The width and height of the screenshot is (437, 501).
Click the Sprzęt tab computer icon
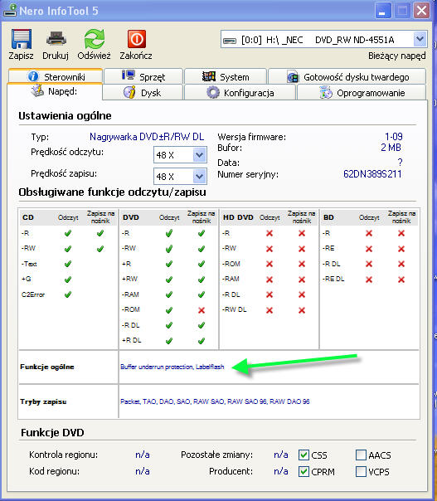click(129, 75)
